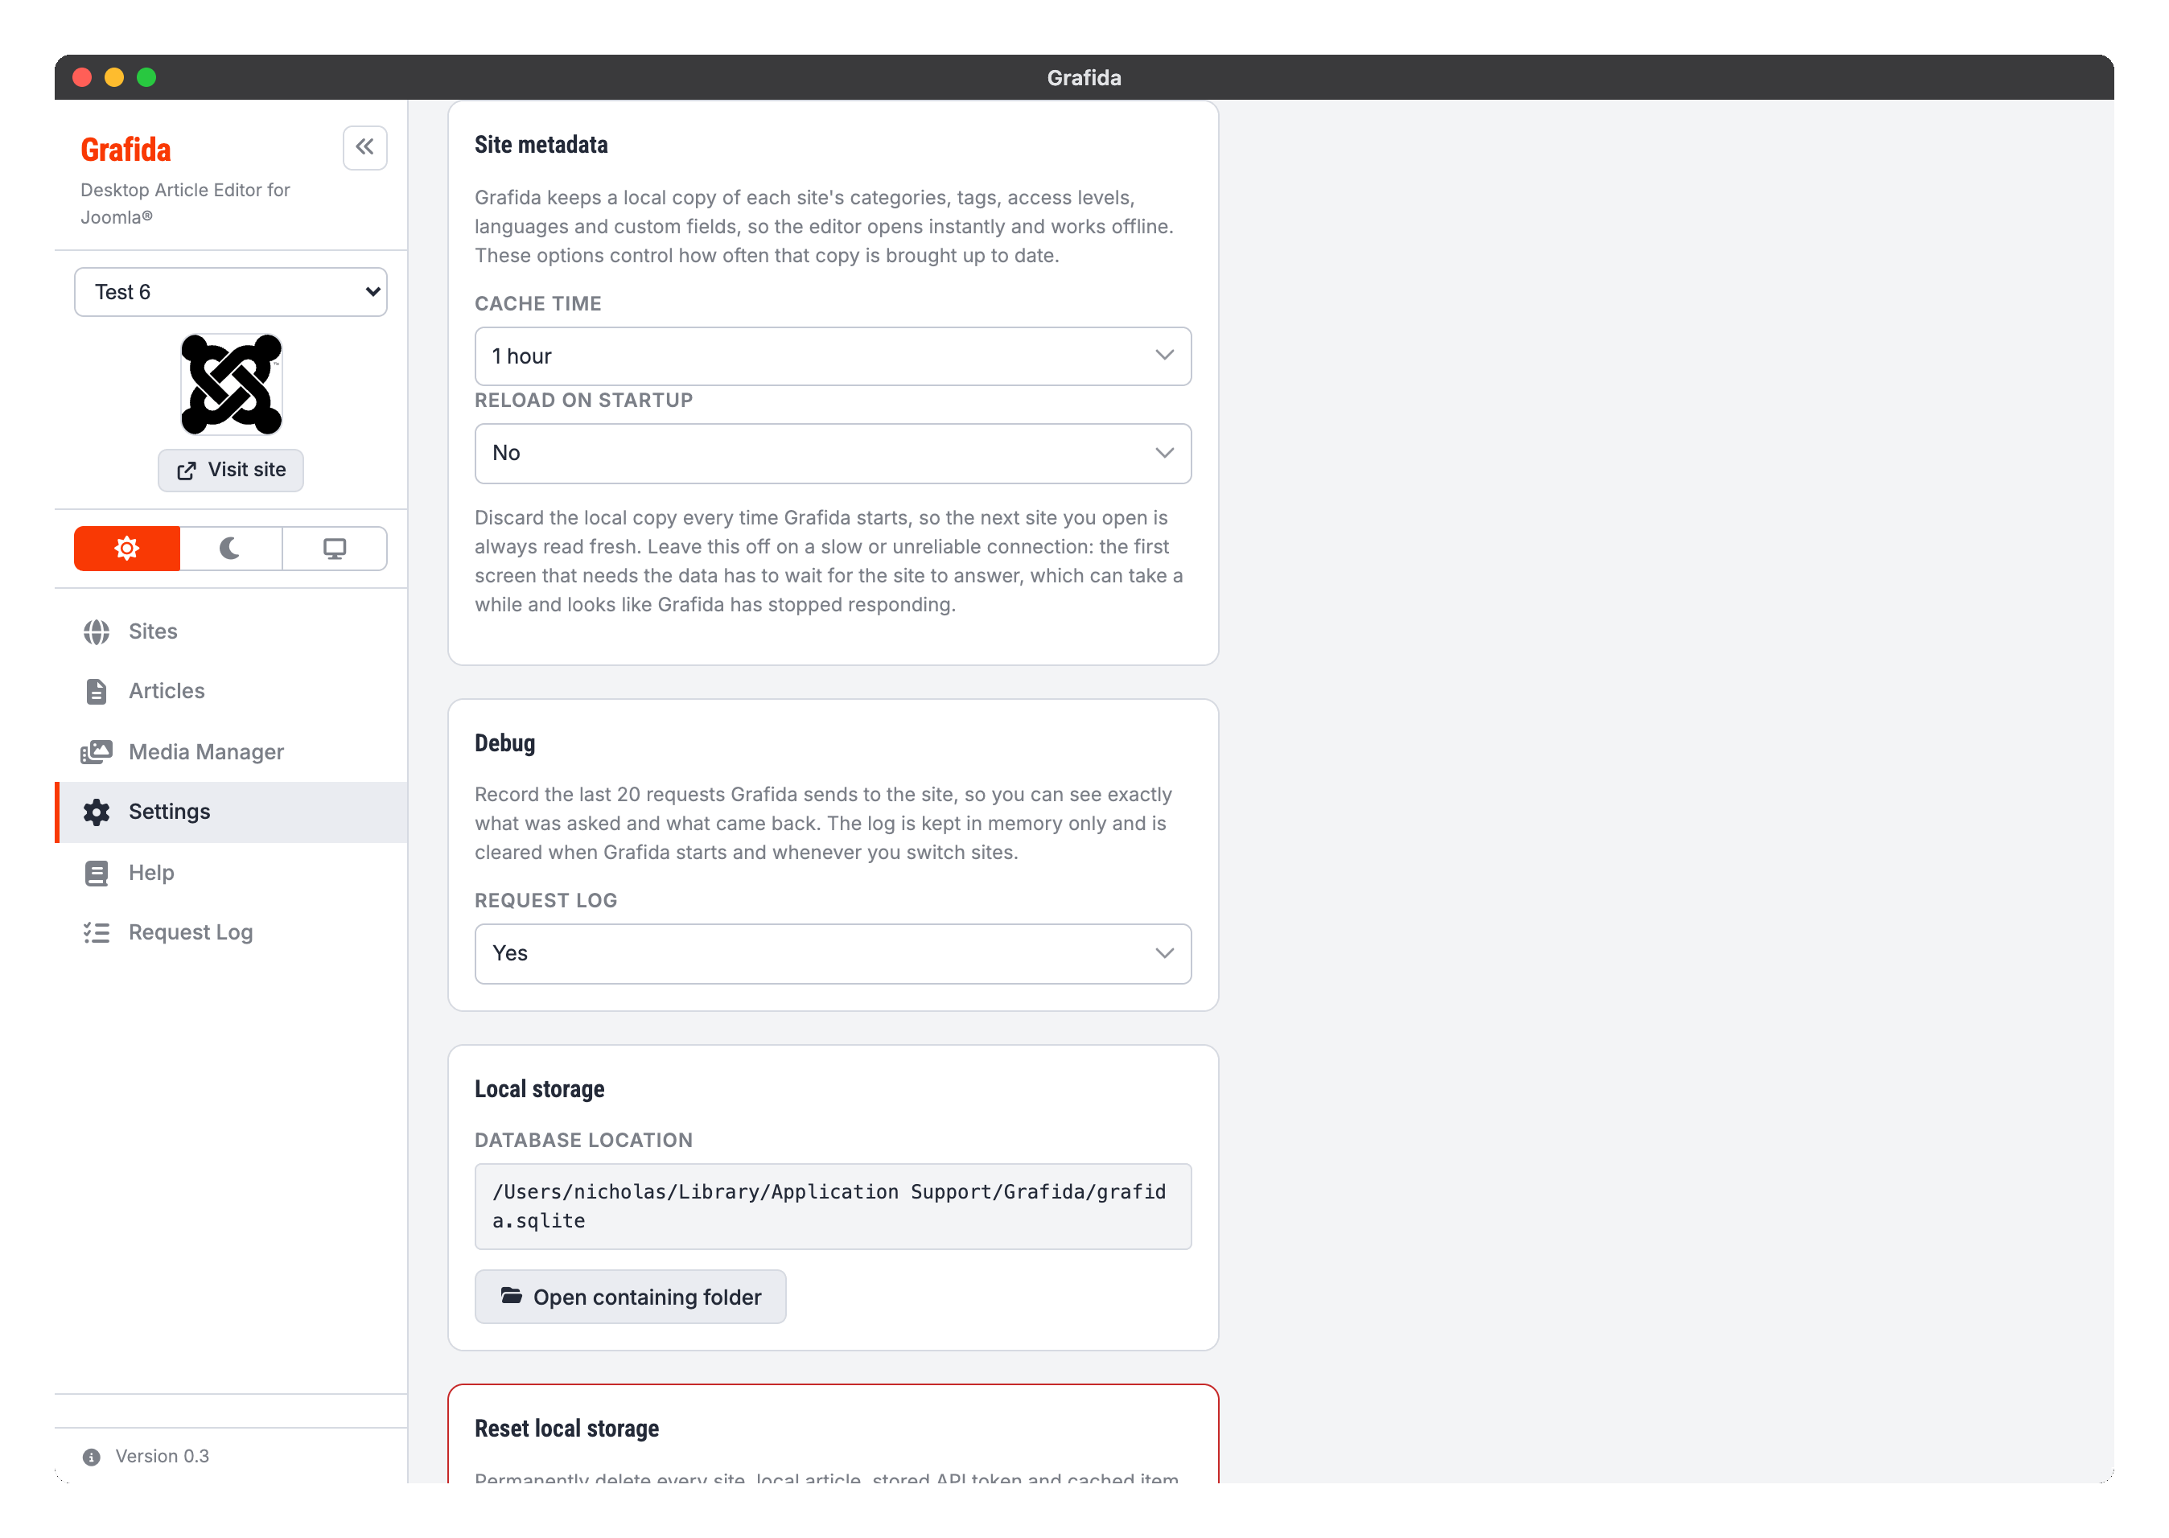Click the Site metadata heading
This screenshot has height=1538, width=2169.
(x=541, y=145)
